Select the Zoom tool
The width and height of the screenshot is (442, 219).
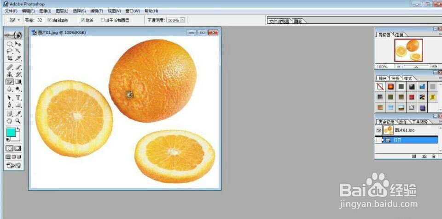coord(18,121)
